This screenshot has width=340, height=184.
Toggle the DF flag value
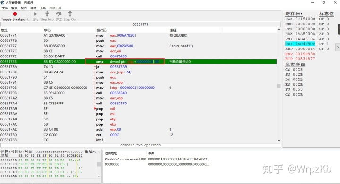[324, 24]
